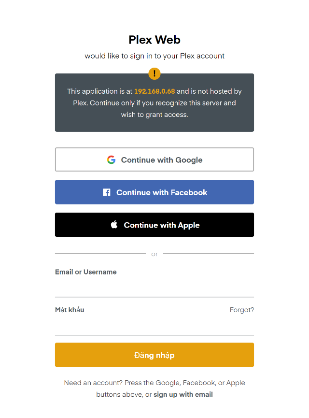The image size is (309, 418).
Task: Click the highlighted 192.168.0.68 address
Action: point(154,91)
